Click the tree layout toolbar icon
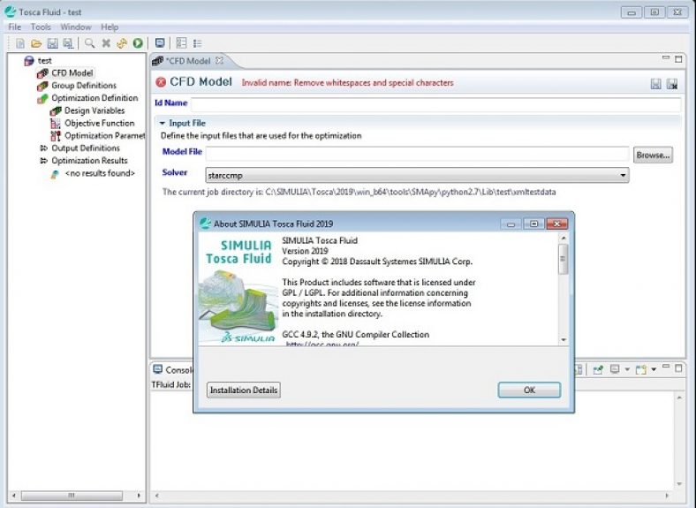The image size is (696, 508). pos(182,43)
